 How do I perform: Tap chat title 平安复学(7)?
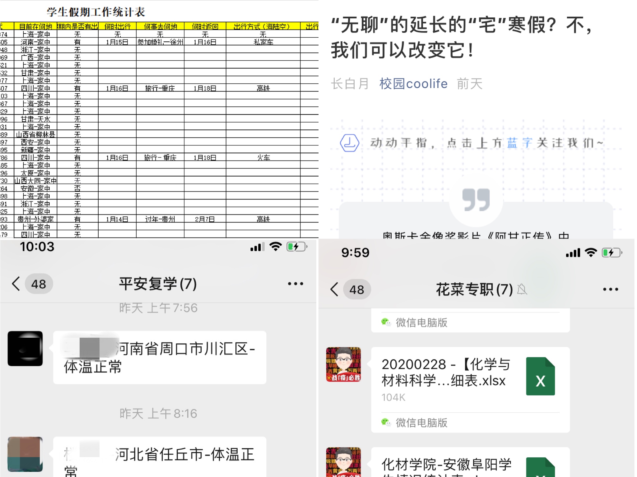[x=158, y=284]
